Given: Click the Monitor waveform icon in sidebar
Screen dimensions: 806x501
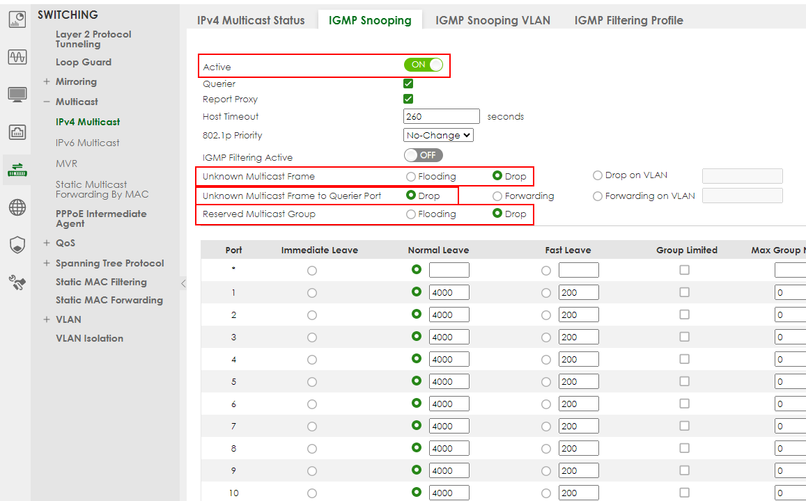Looking at the screenshot, I should tap(17, 57).
